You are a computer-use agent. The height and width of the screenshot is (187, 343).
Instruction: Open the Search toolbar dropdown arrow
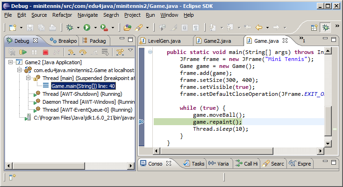pos(148,28)
